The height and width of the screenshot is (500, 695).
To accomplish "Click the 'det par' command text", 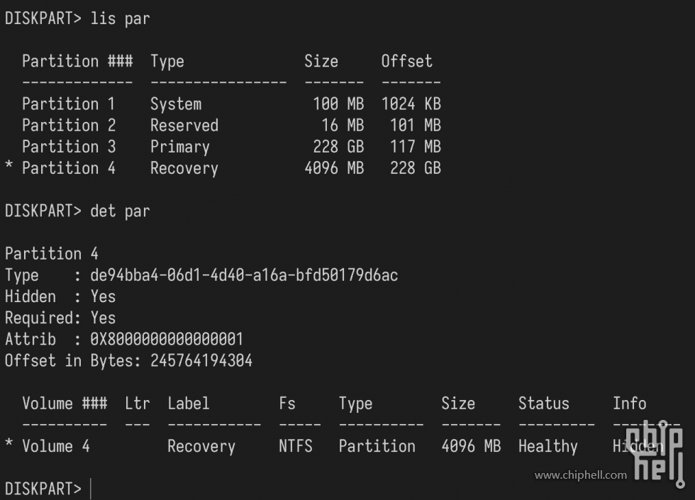I will coord(120,211).
